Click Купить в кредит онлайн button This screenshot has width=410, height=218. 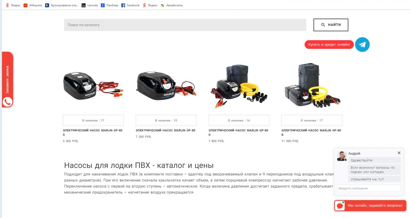[x=329, y=45]
